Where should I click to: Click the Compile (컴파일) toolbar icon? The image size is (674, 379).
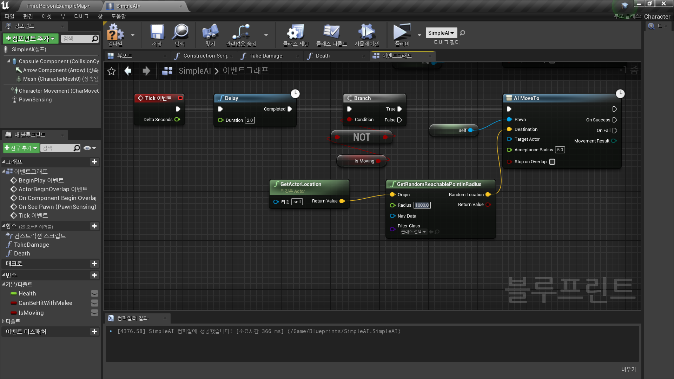tap(115, 33)
